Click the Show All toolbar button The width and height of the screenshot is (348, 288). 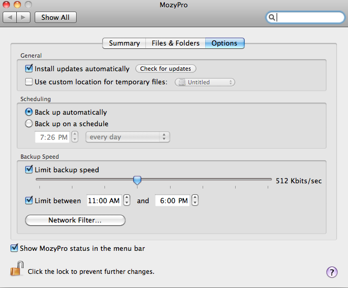55,17
